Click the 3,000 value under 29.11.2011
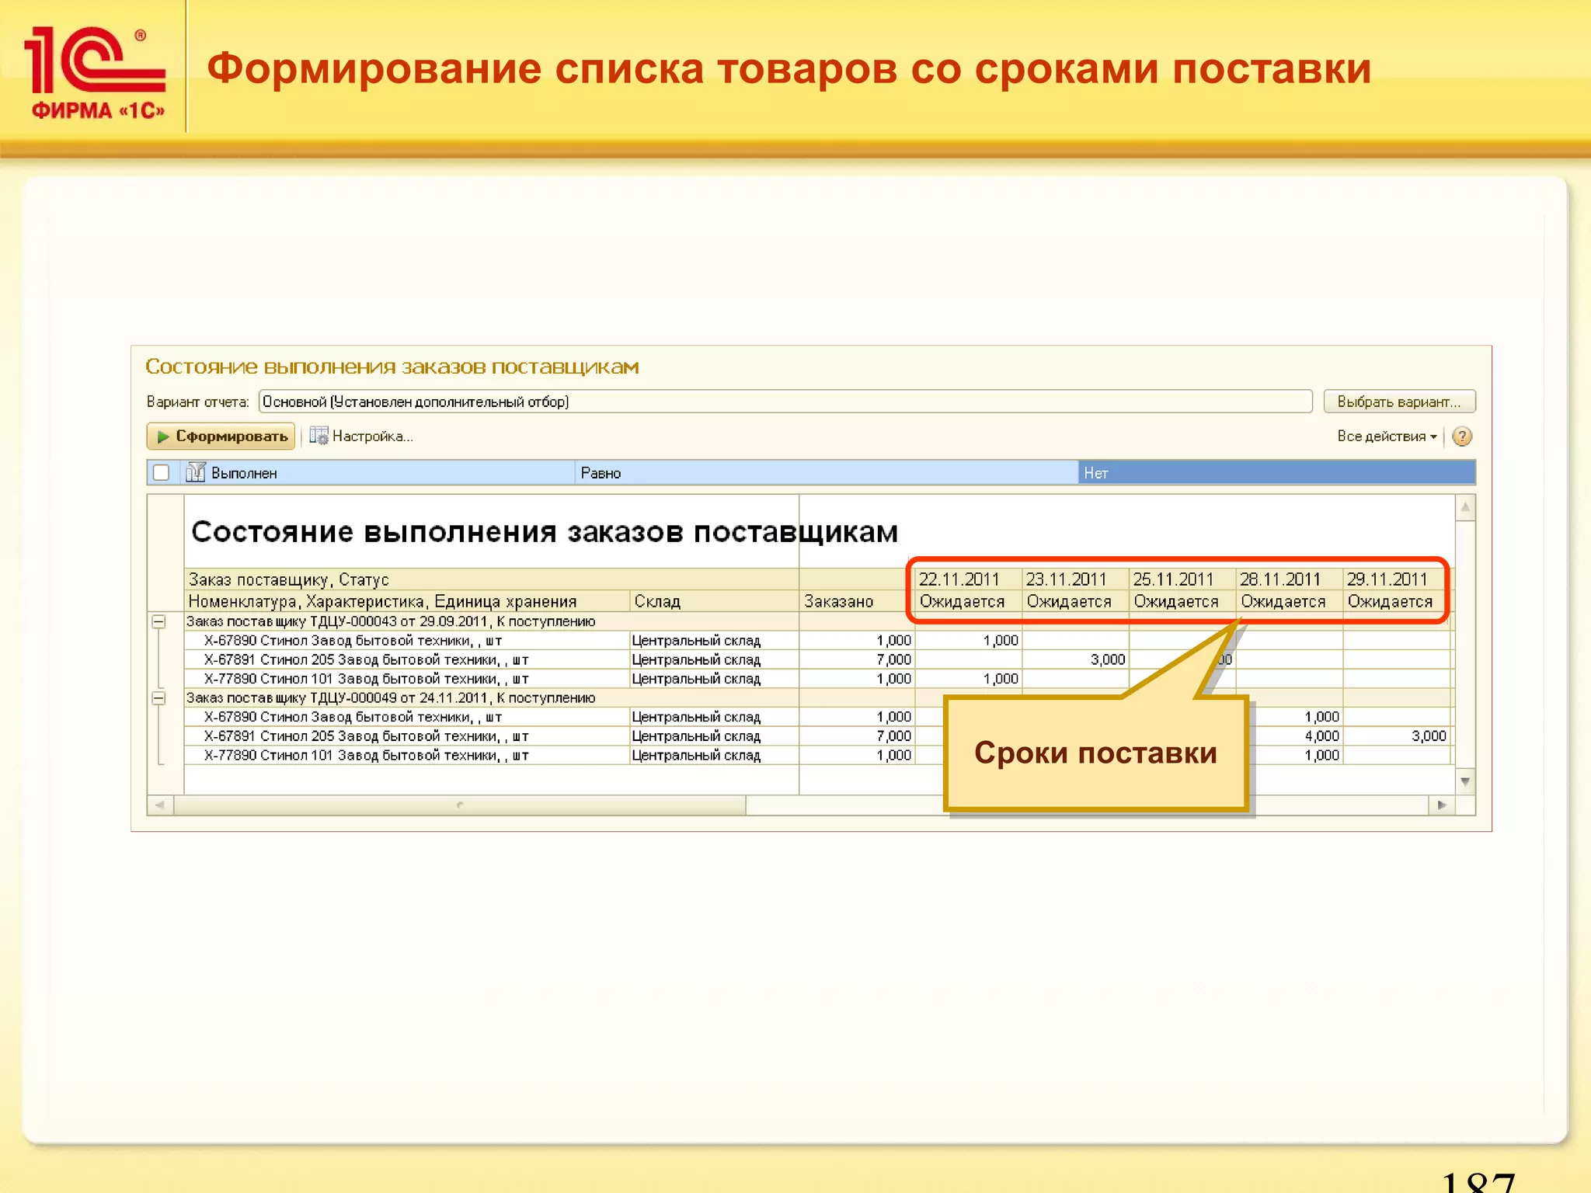 coord(1429,736)
